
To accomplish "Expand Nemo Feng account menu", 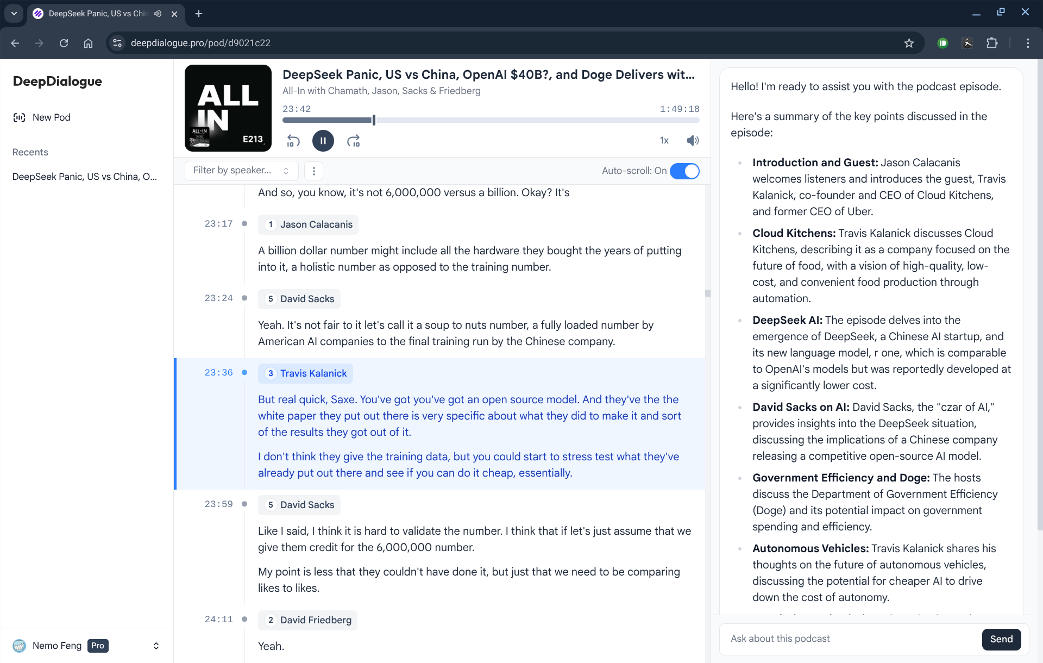I will (156, 646).
